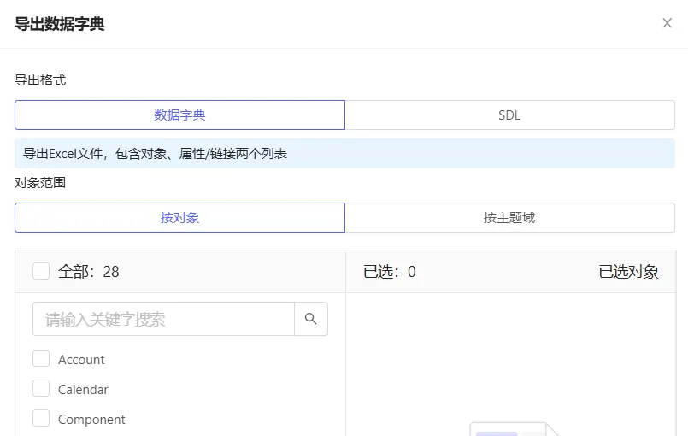Click the 已选: 0 counter text
Screen dimensions: 688x436
pos(390,272)
